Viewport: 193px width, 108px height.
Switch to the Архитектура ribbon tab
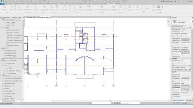pyautogui.click(x=9, y=4)
